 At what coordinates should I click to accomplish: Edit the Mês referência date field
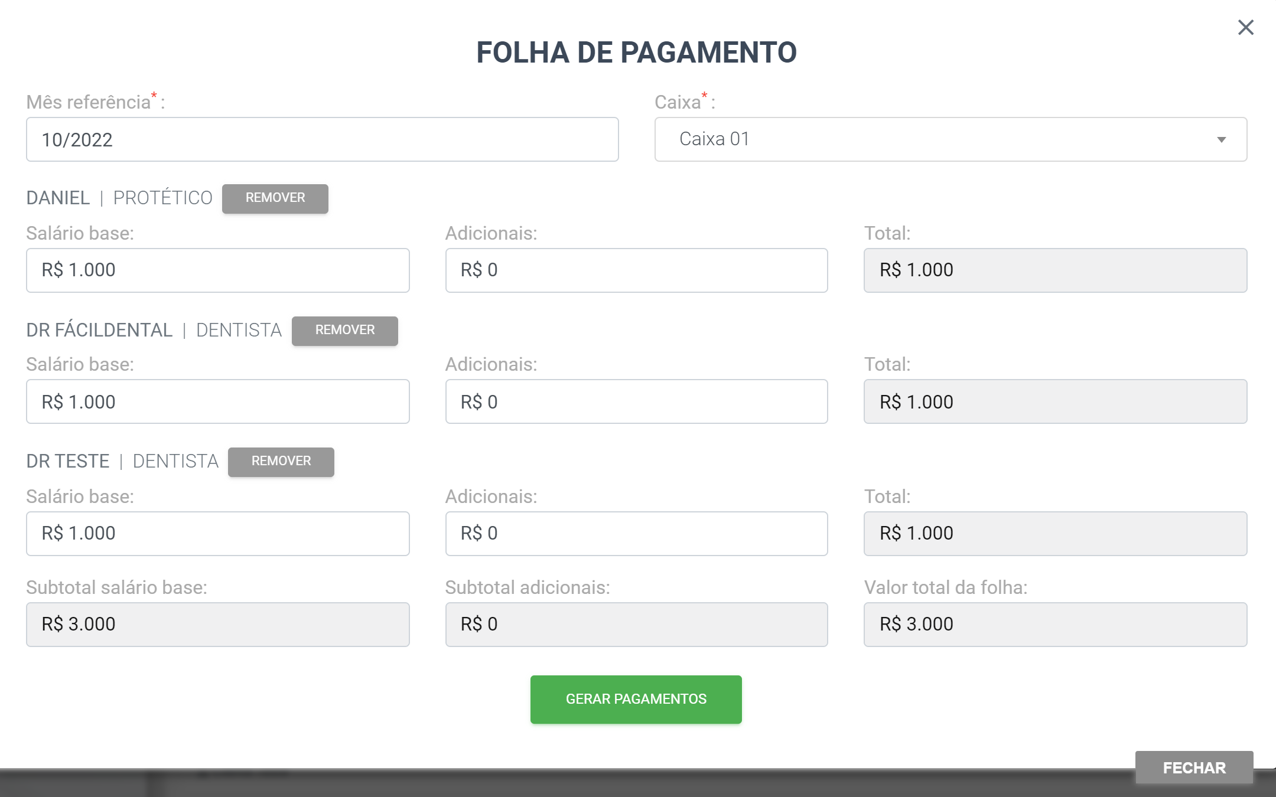[322, 139]
